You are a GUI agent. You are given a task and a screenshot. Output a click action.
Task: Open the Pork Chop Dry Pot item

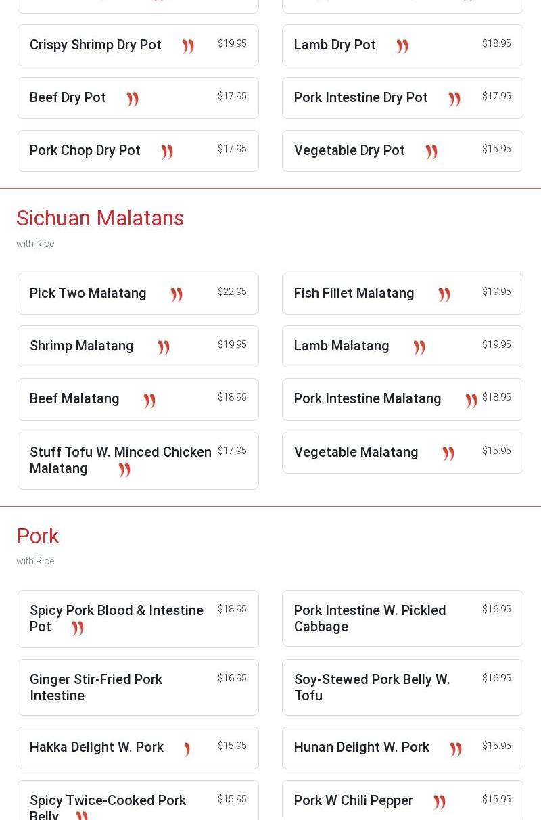[85, 150]
